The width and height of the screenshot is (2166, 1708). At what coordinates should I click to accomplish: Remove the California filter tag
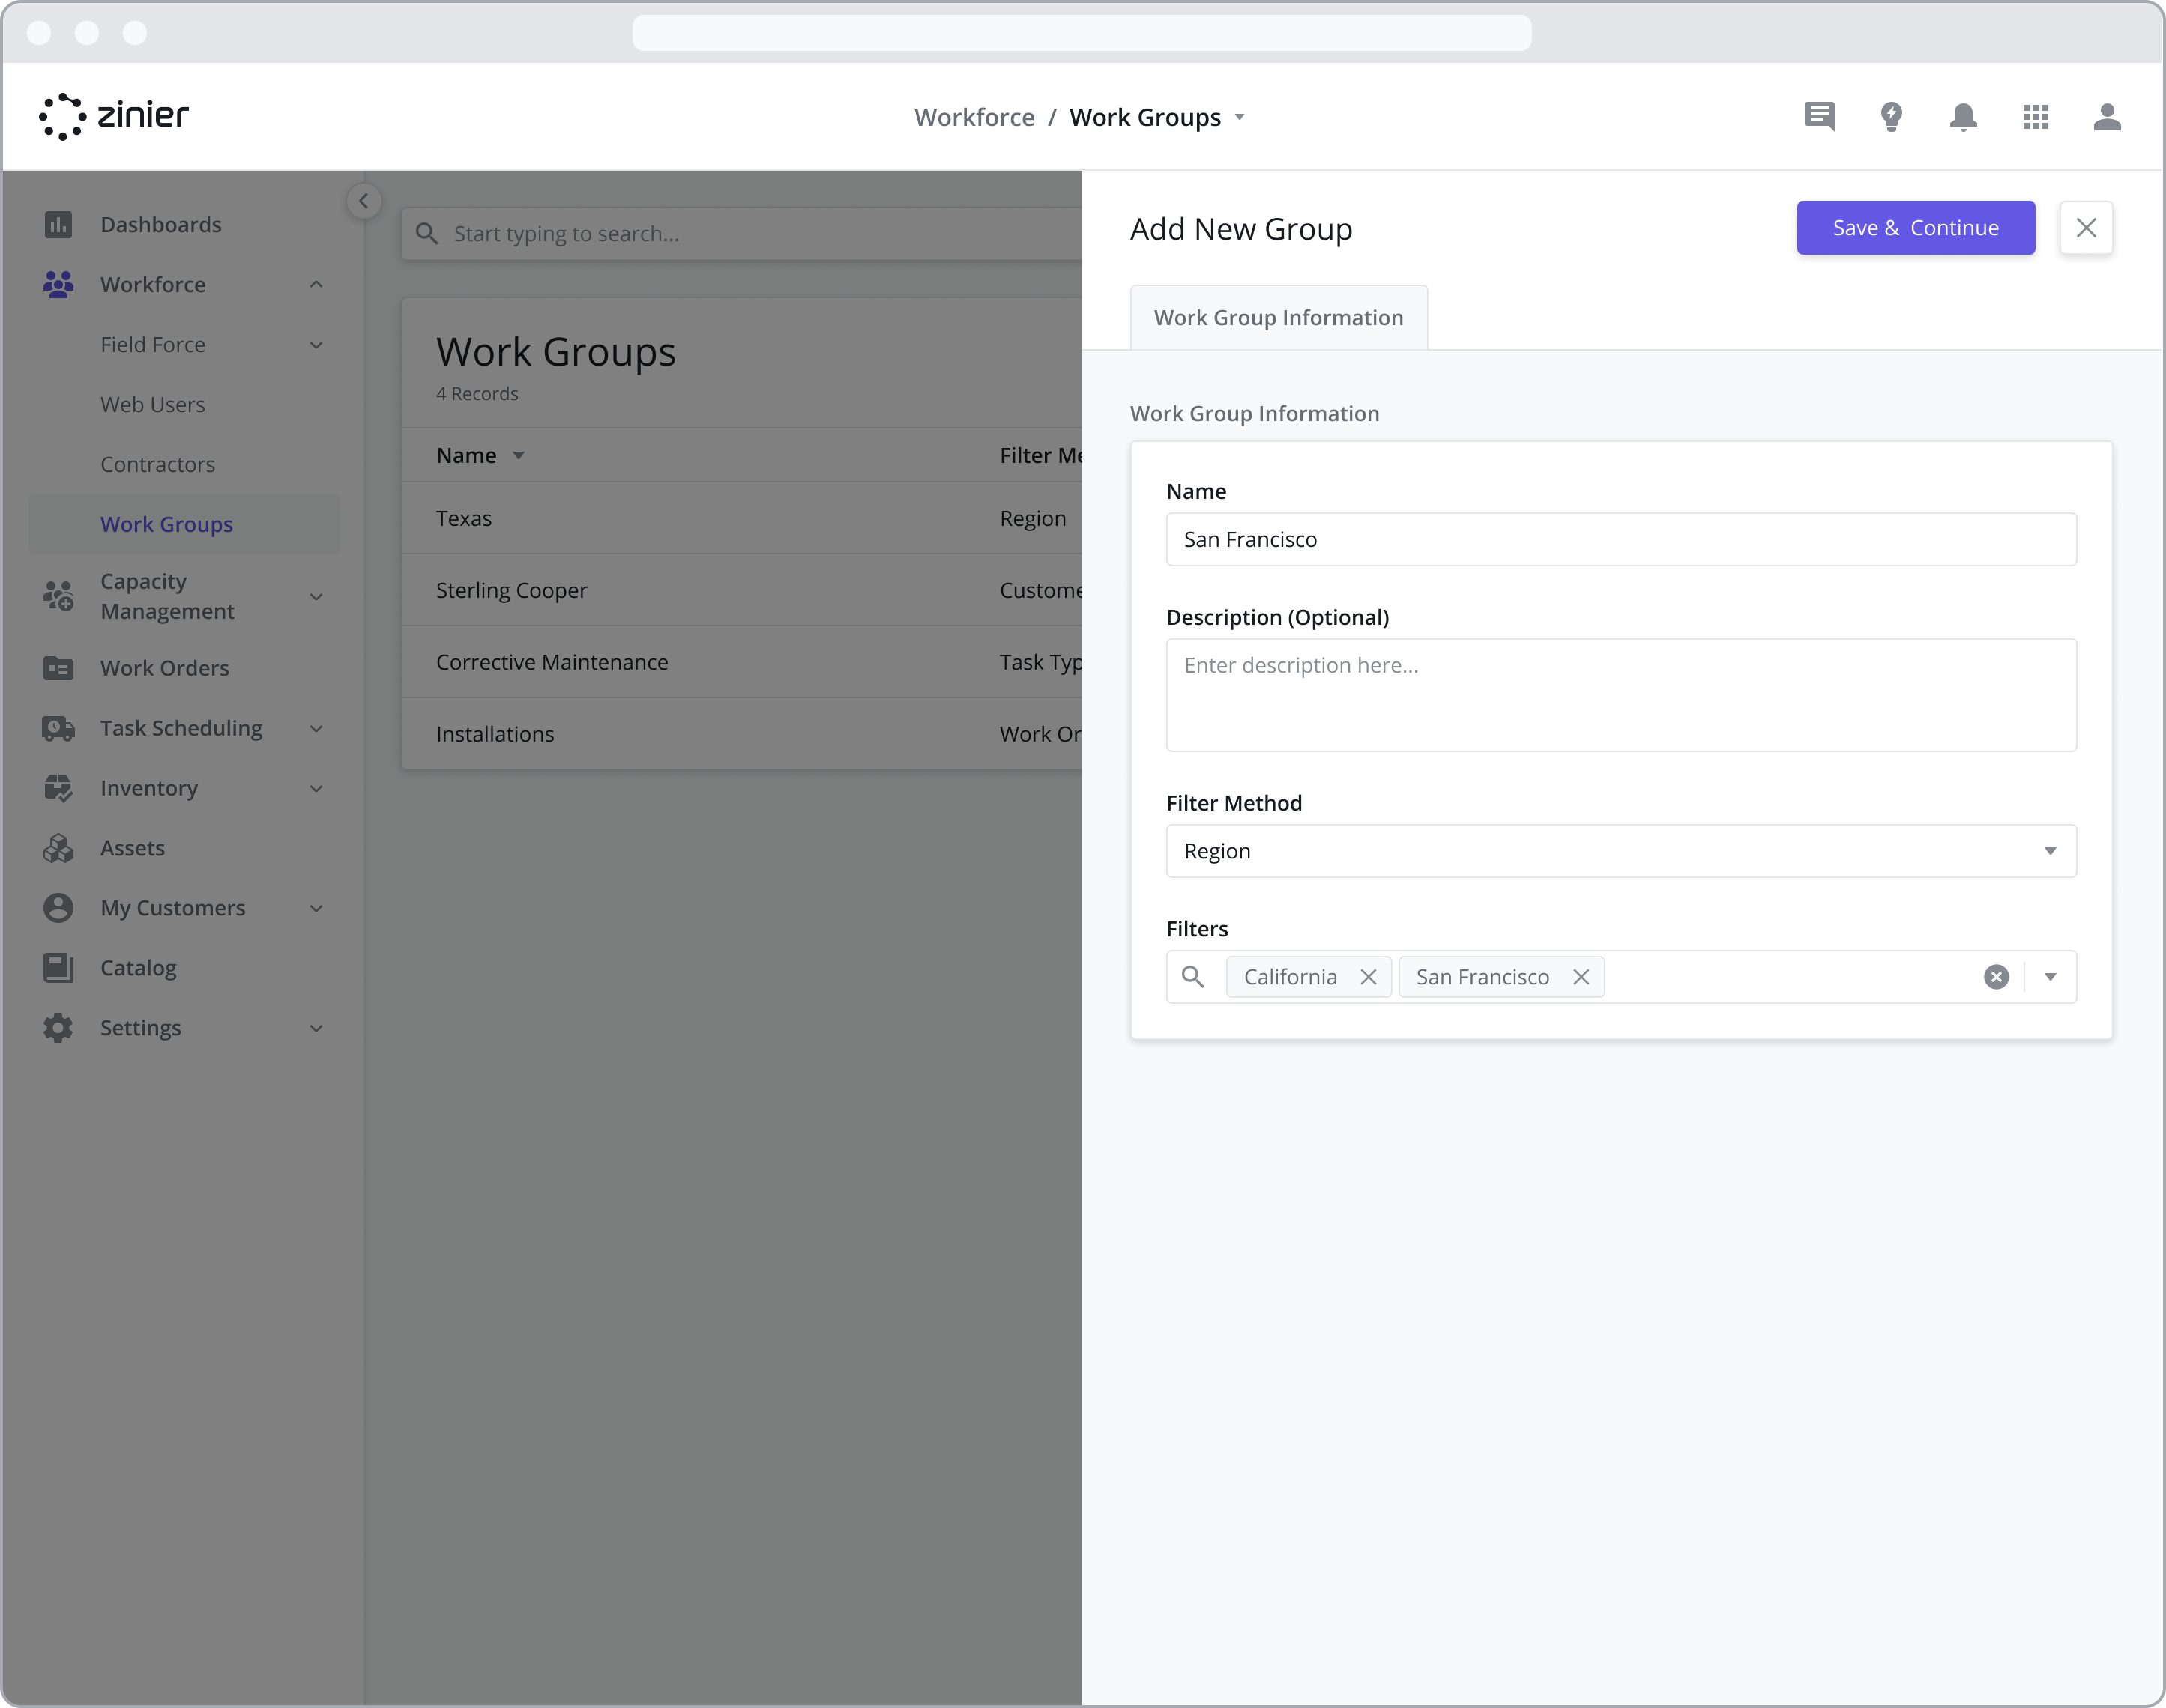point(1369,977)
